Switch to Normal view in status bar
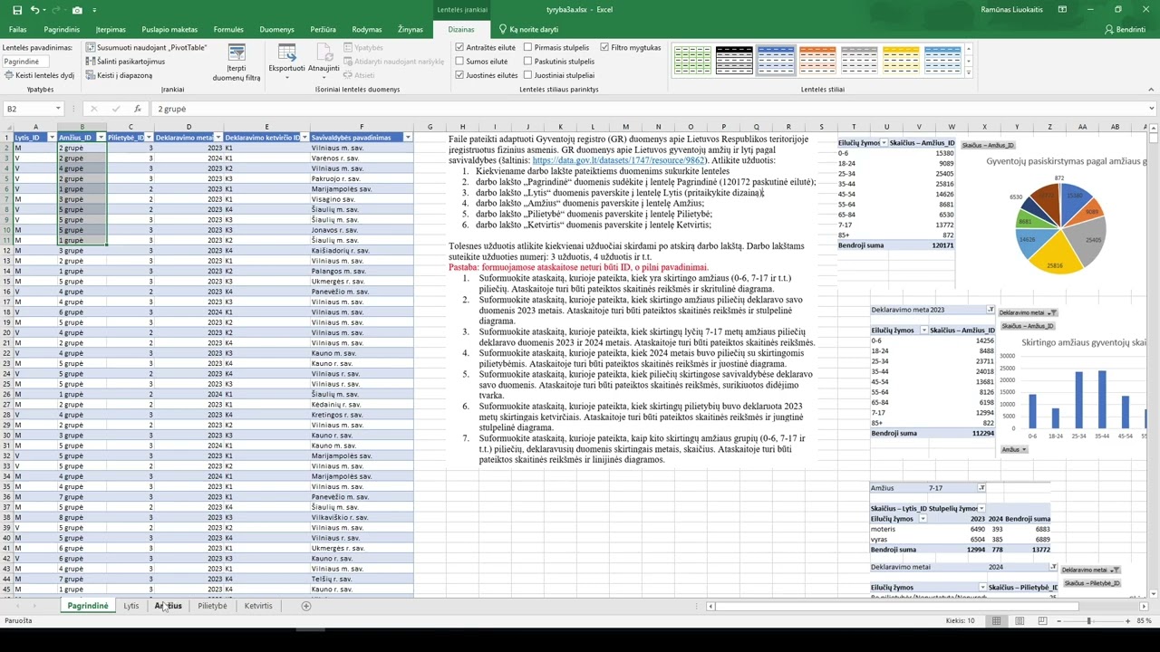This screenshot has width=1160, height=652. (x=996, y=621)
